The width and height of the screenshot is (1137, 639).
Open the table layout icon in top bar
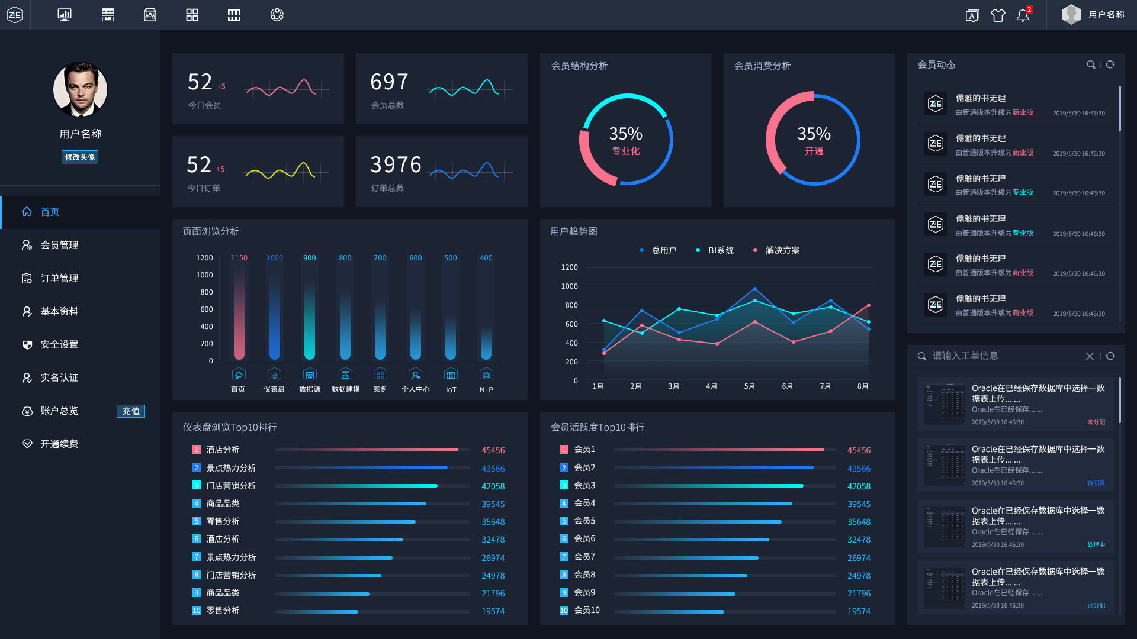108,15
